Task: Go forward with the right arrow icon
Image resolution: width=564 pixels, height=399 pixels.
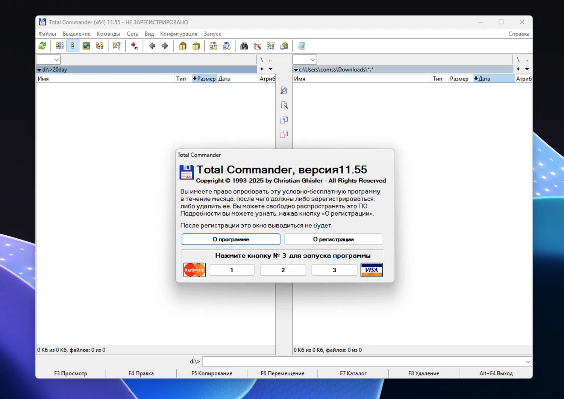Action: click(x=165, y=46)
